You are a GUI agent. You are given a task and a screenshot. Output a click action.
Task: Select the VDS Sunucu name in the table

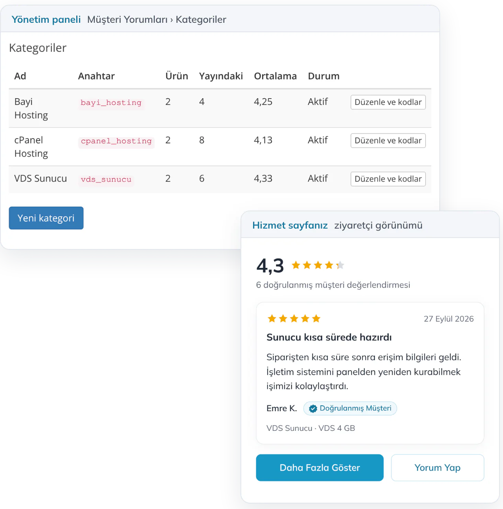click(40, 179)
